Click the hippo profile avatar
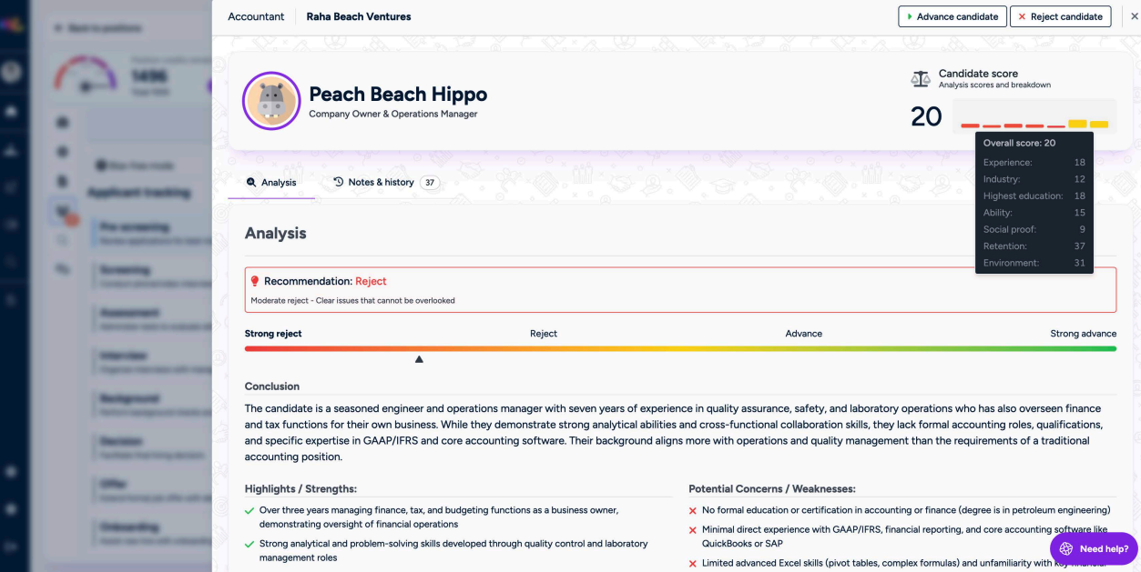 point(271,101)
